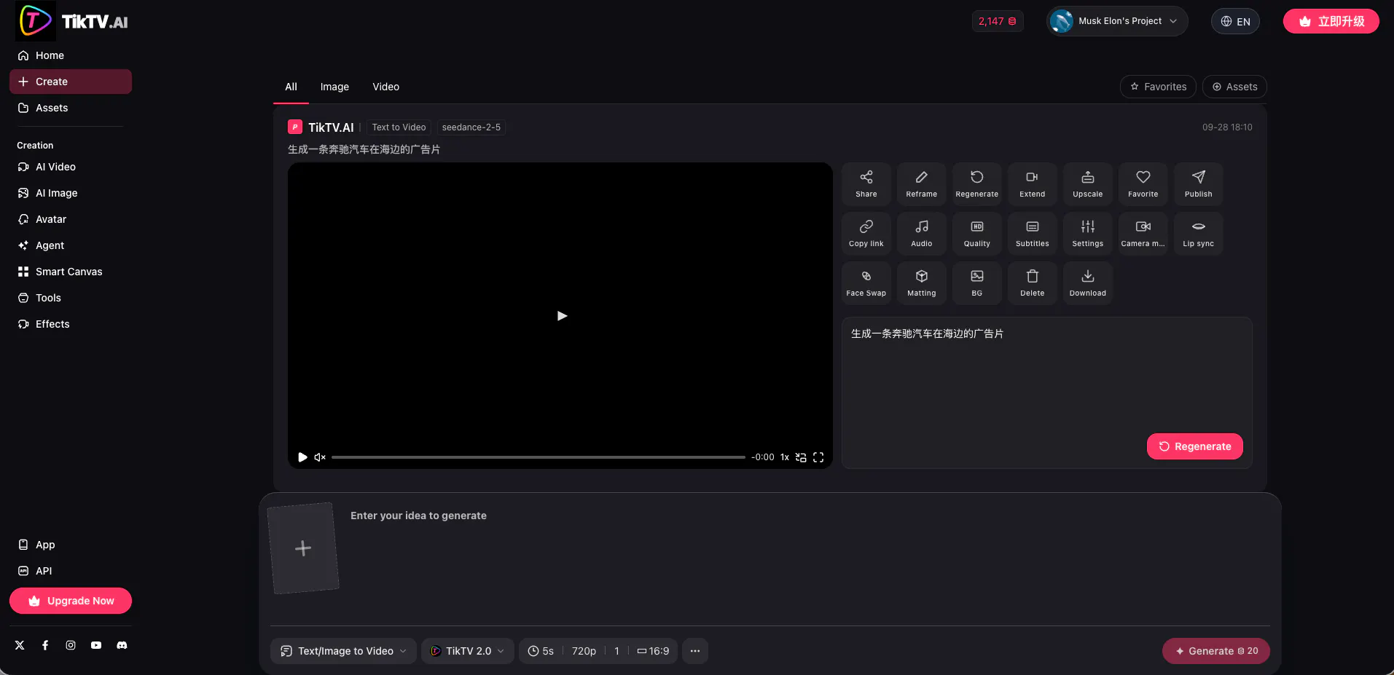Open the Audio tool
Screen dimensions: 1394x675
coord(921,233)
